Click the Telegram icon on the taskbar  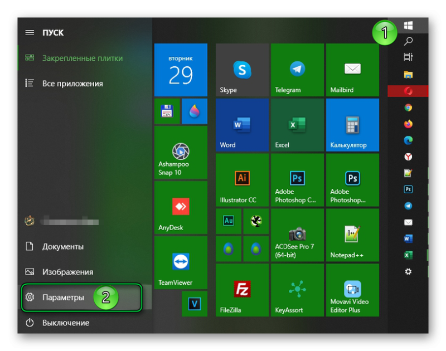tap(408, 206)
